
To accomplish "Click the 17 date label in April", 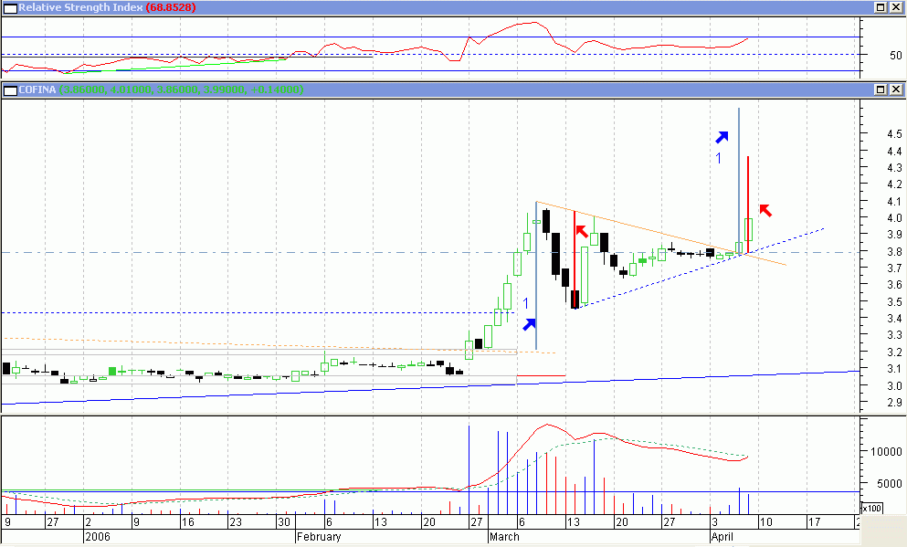I will [x=814, y=522].
